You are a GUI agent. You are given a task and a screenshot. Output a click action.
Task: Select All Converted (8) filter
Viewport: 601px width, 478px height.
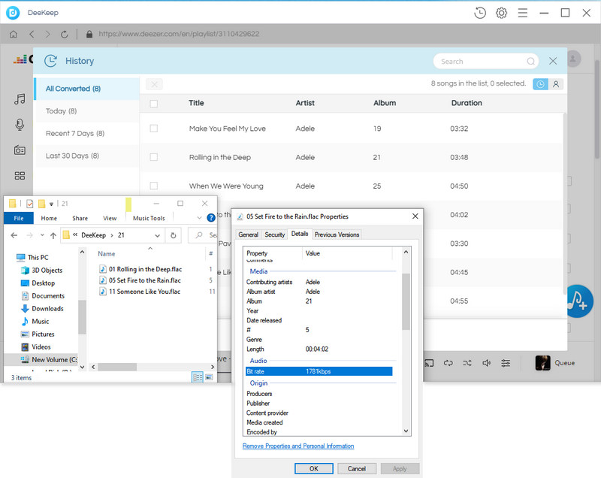87,89
